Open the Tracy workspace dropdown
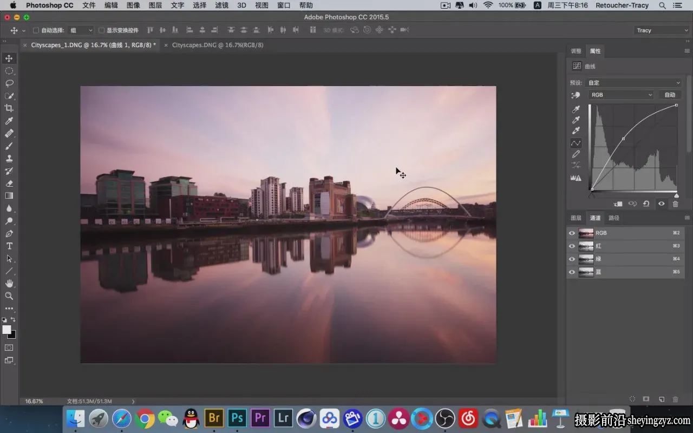Image resolution: width=693 pixels, height=433 pixels. pyautogui.click(x=661, y=30)
